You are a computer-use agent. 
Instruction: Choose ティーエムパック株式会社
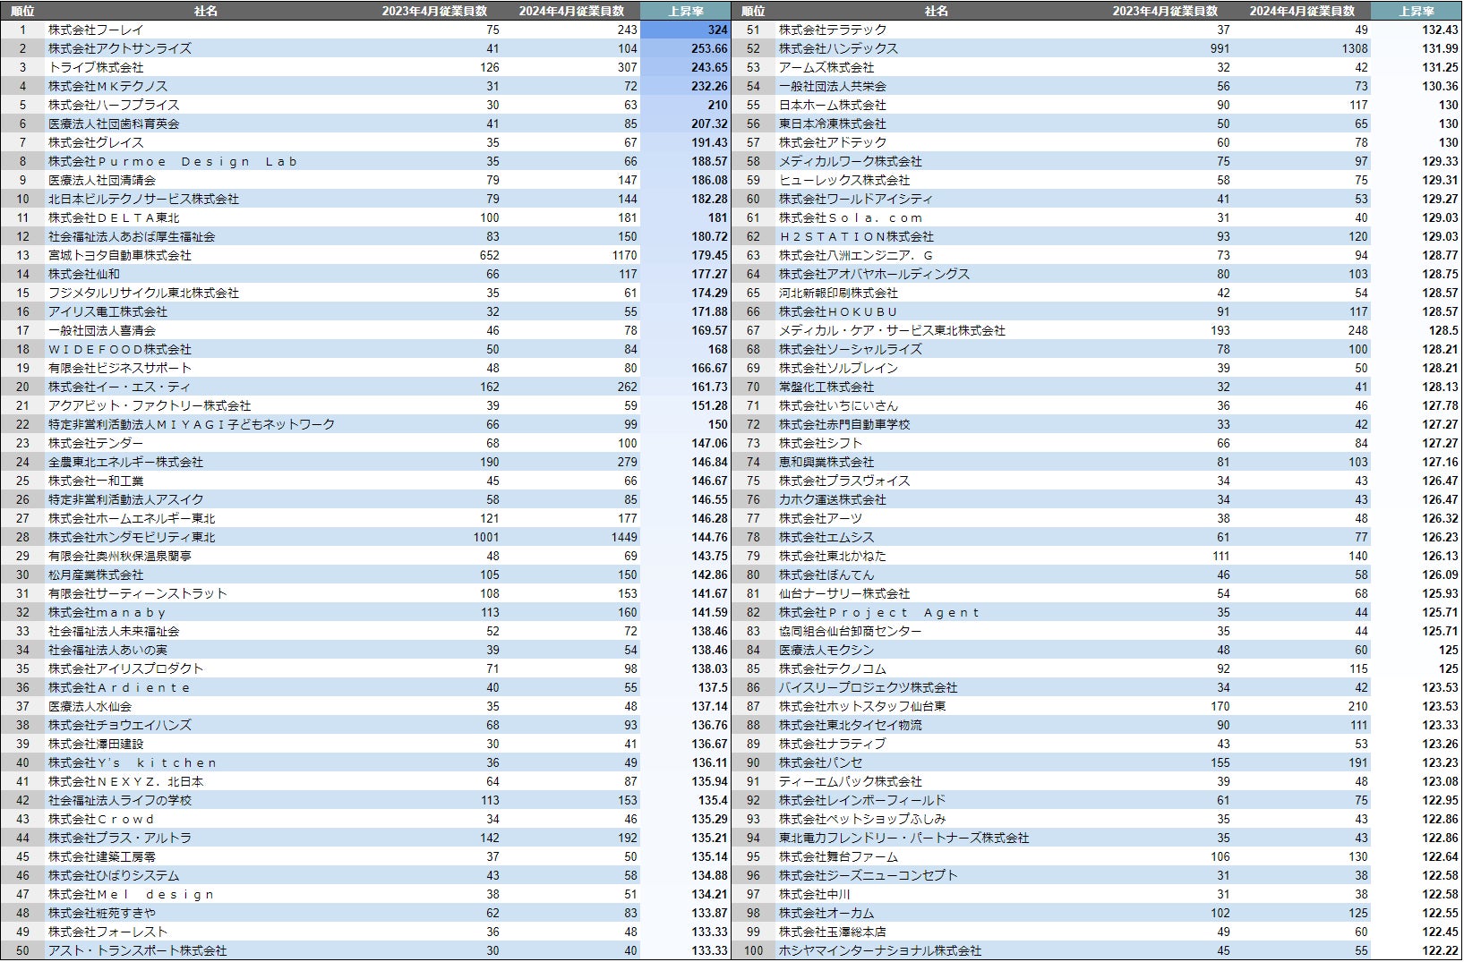pyautogui.click(x=851, y=781)
